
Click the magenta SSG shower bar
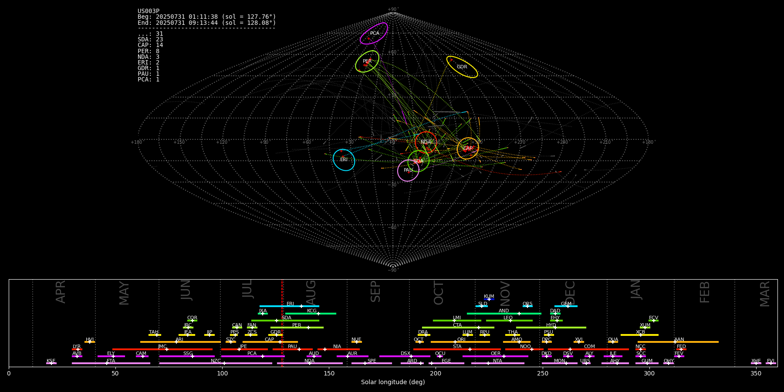click(x=187, y=356)
